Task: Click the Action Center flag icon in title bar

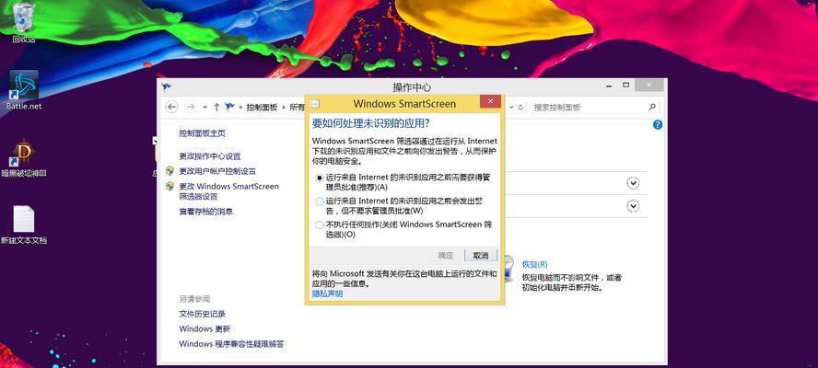Action: click(167, 87)
